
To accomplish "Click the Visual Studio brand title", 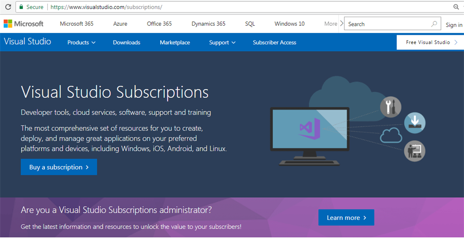I will (27, 41).
